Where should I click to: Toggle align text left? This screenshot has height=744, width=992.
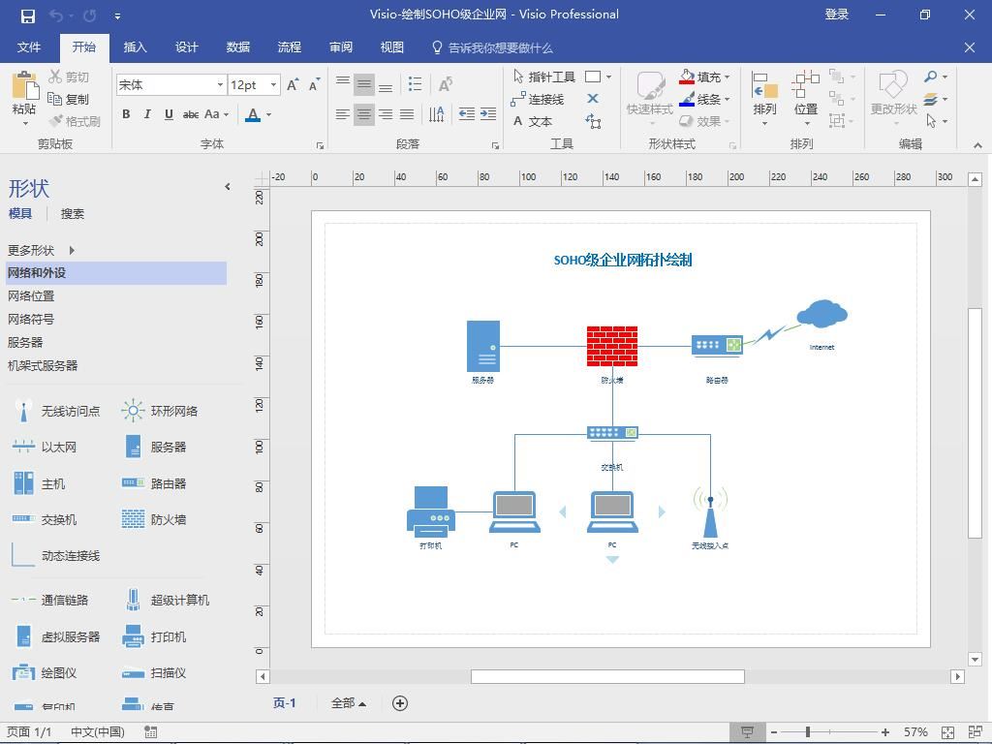pos(342,114)
